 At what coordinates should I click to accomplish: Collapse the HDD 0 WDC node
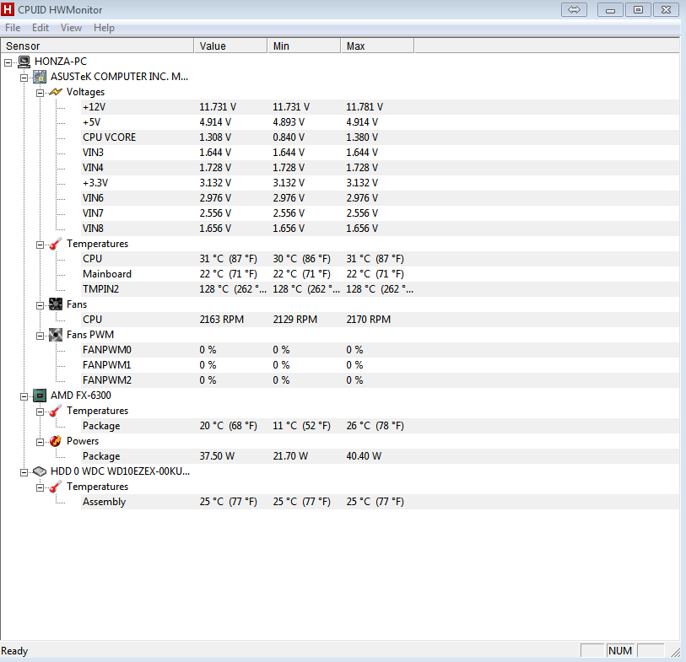click(x=24, y=472)
